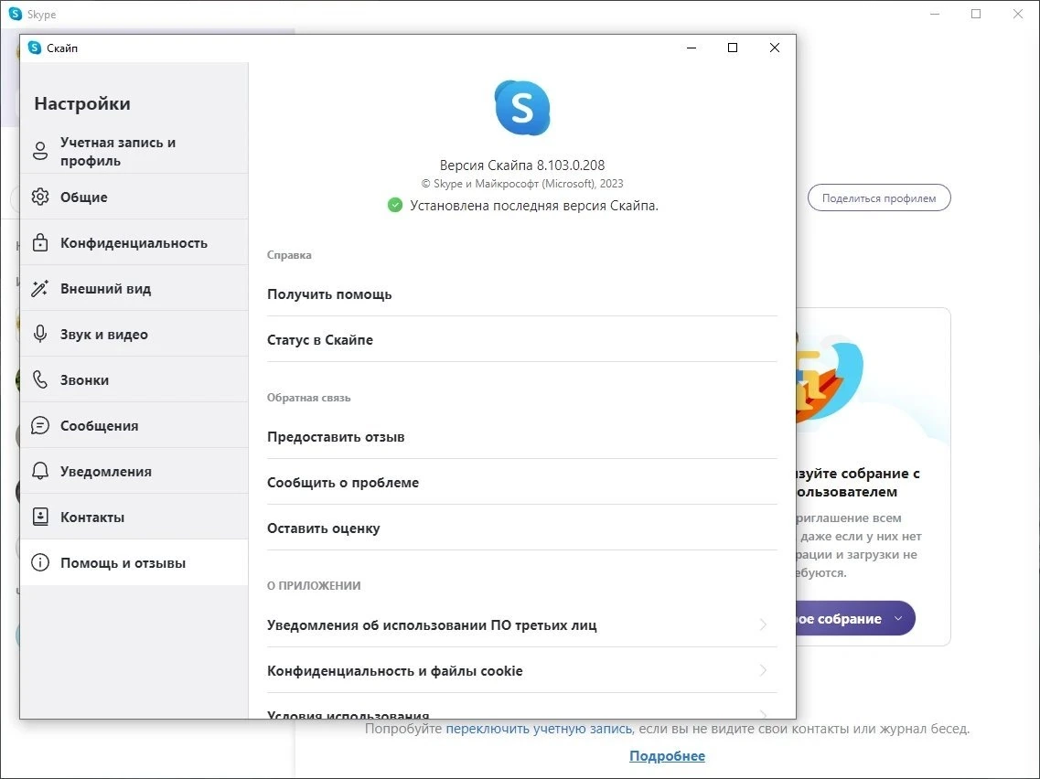This screenshot has height=779, width=1040.
Task: Click Поделиться профилем button in background window
Action: coord(879,197)
